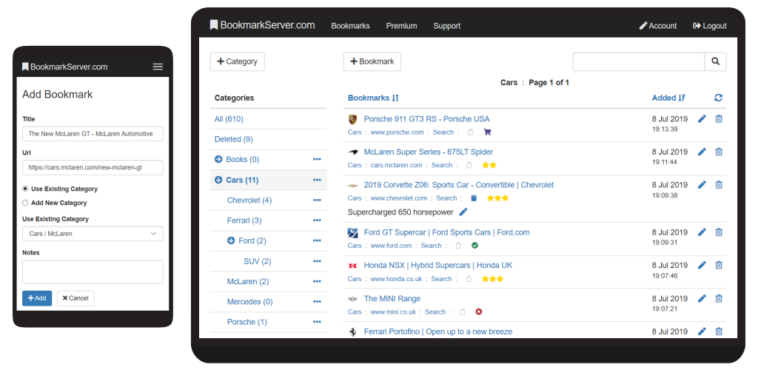Select 'Use Existing Category' radio button

tap(25, 189)
